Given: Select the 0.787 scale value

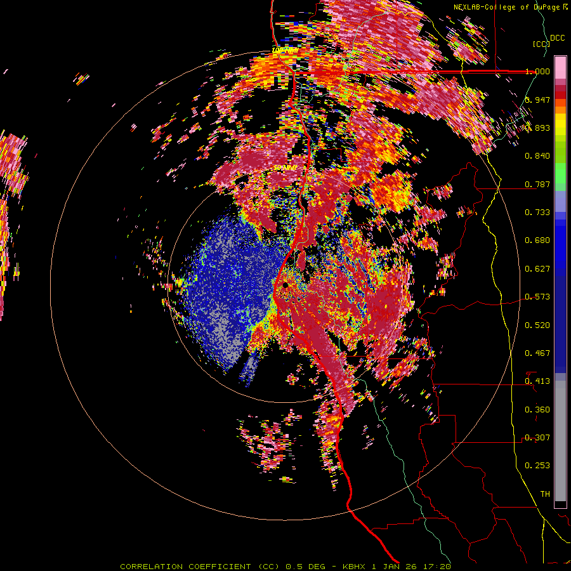Looking at the screenshot, I should click(537, 184).
